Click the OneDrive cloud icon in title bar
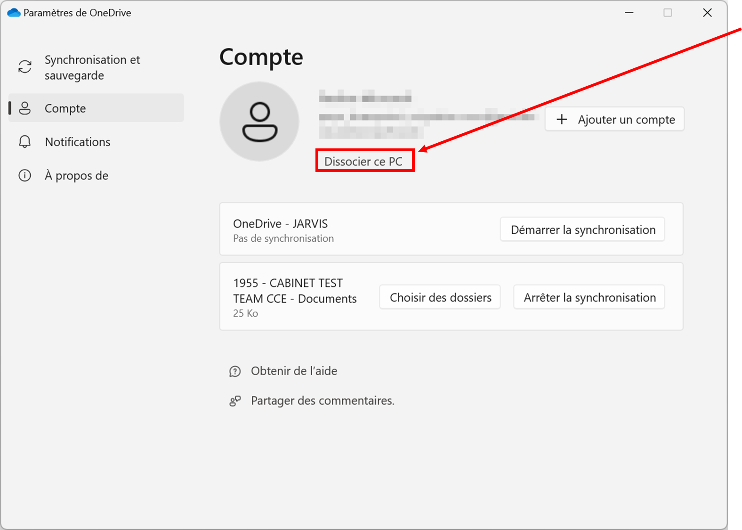This screenshot has width=742, height=530. [x=14, y=13]
